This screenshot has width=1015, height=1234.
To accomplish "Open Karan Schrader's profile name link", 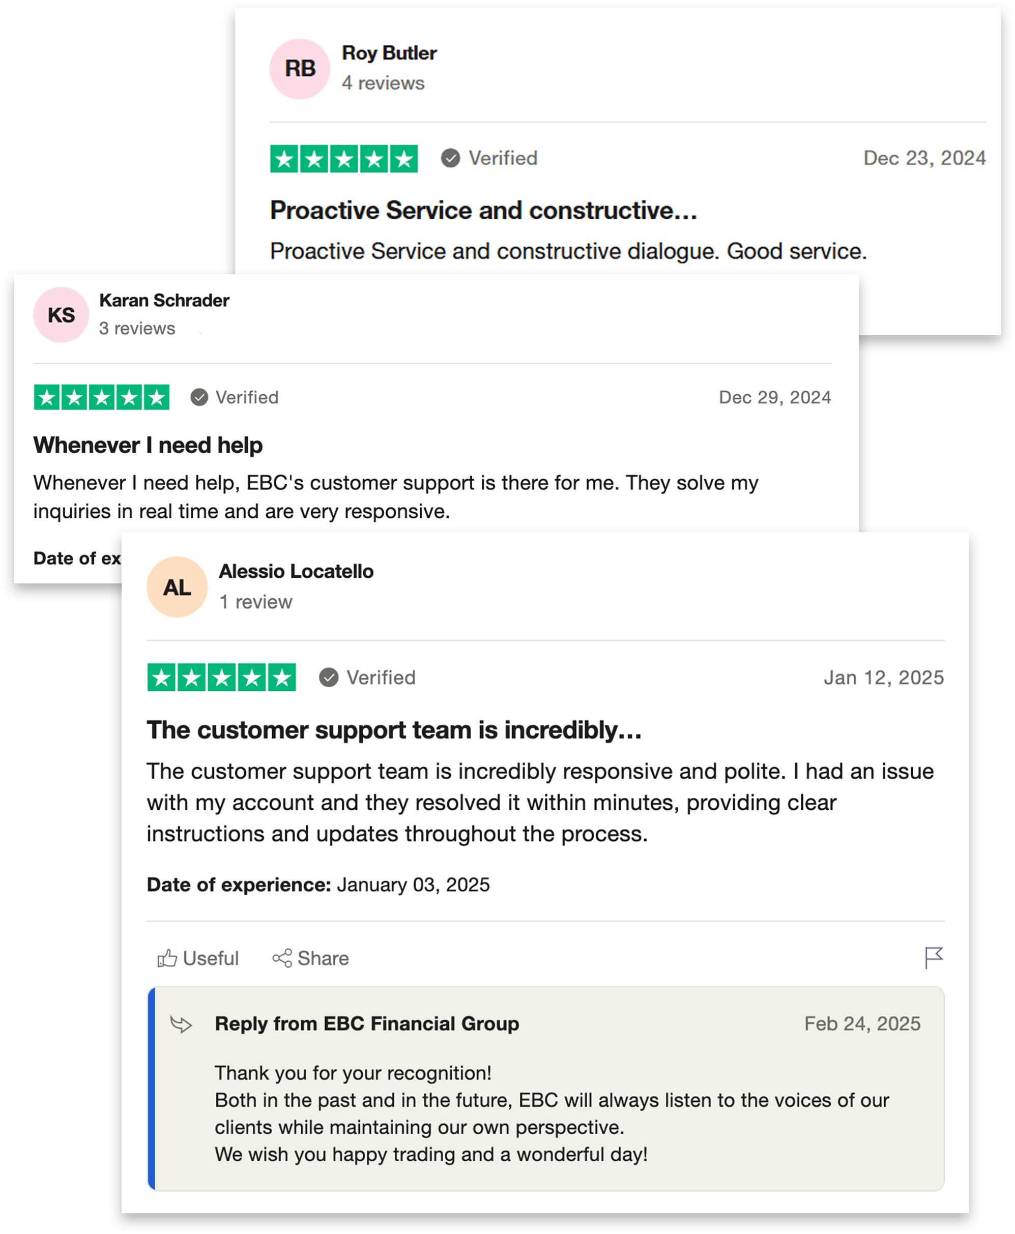I will tap(164, 301).
